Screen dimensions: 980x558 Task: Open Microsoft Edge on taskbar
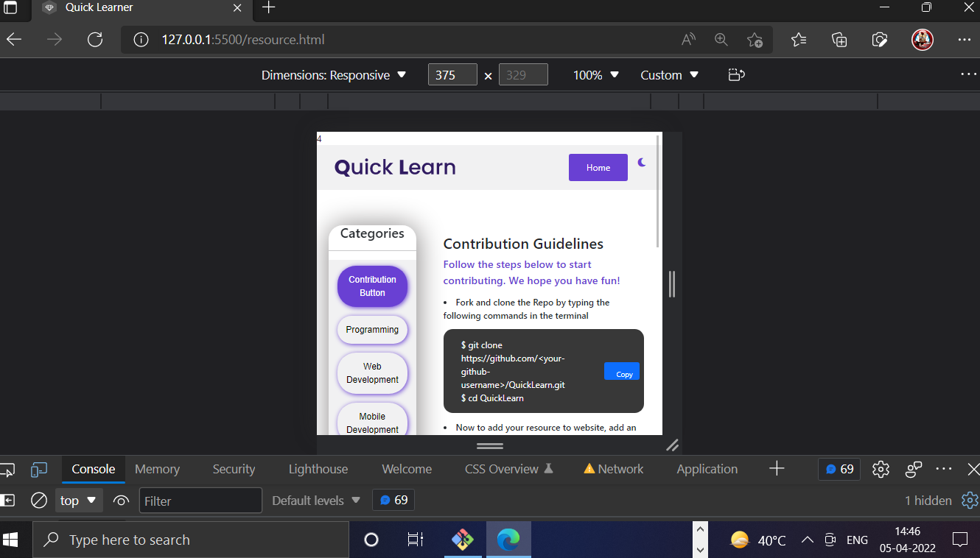508,540
